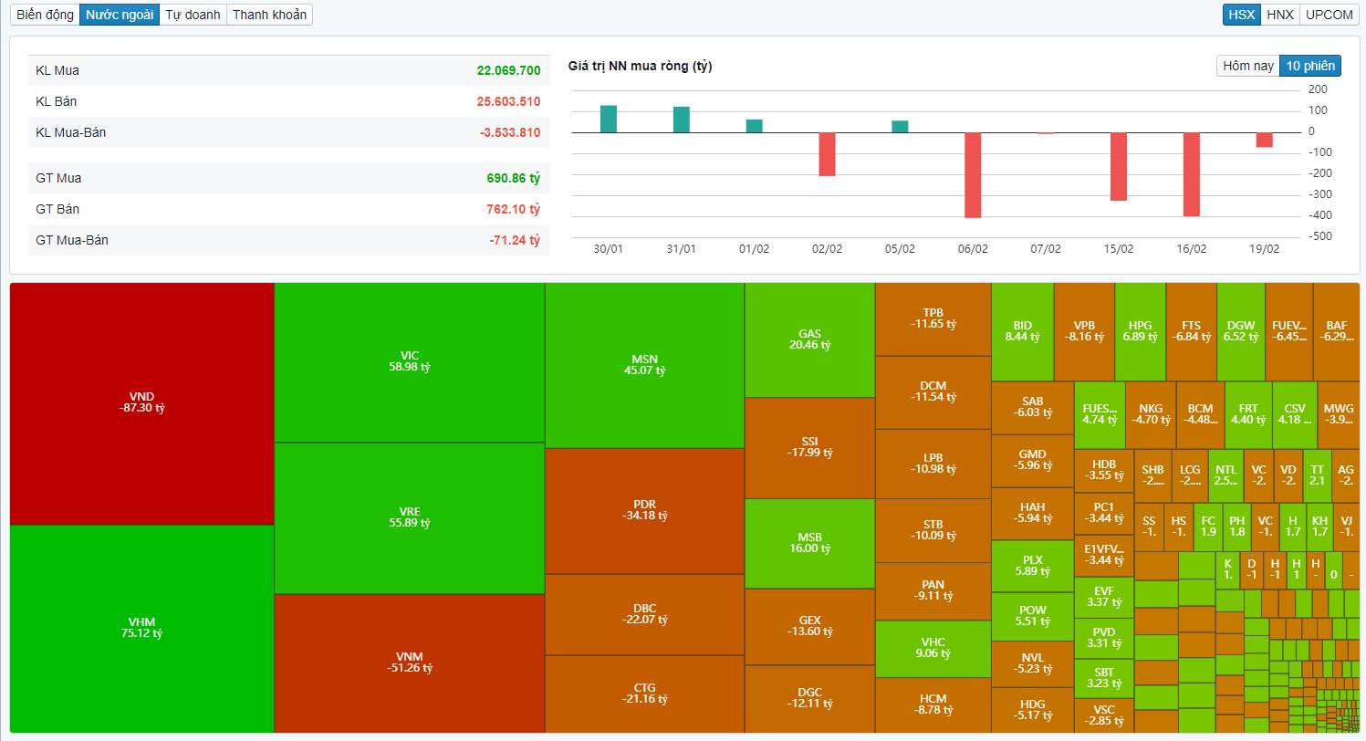Open the DCM tile showing -11.54 tỷ
Screen dimensions: 1366x741
933,392
